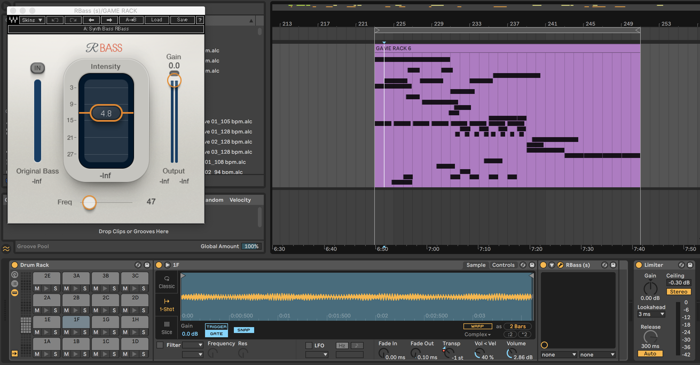Image resolution: width=700 pixels, height=365 pixels.
Task: Open the filter circuit dropdown below Filter type
Action: tap(192, 354)
